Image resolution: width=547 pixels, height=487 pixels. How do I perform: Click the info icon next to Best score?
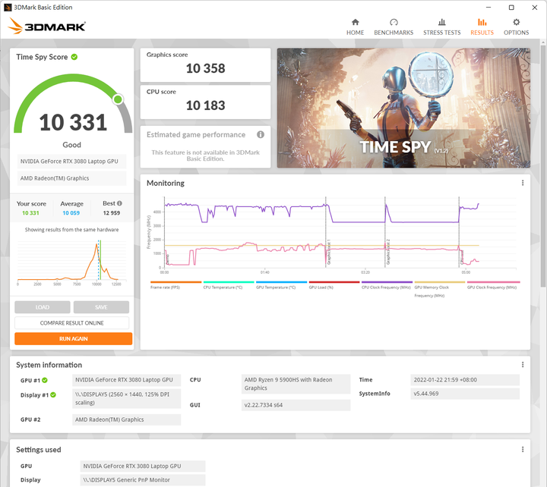pos(119,203)
